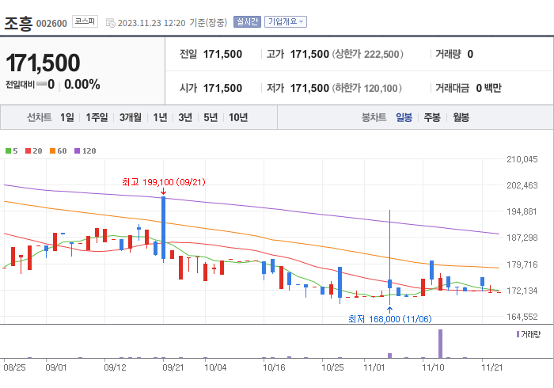The image size is (554, 388).
Task: Click the 봉차트 label
Action: point(374,117)
